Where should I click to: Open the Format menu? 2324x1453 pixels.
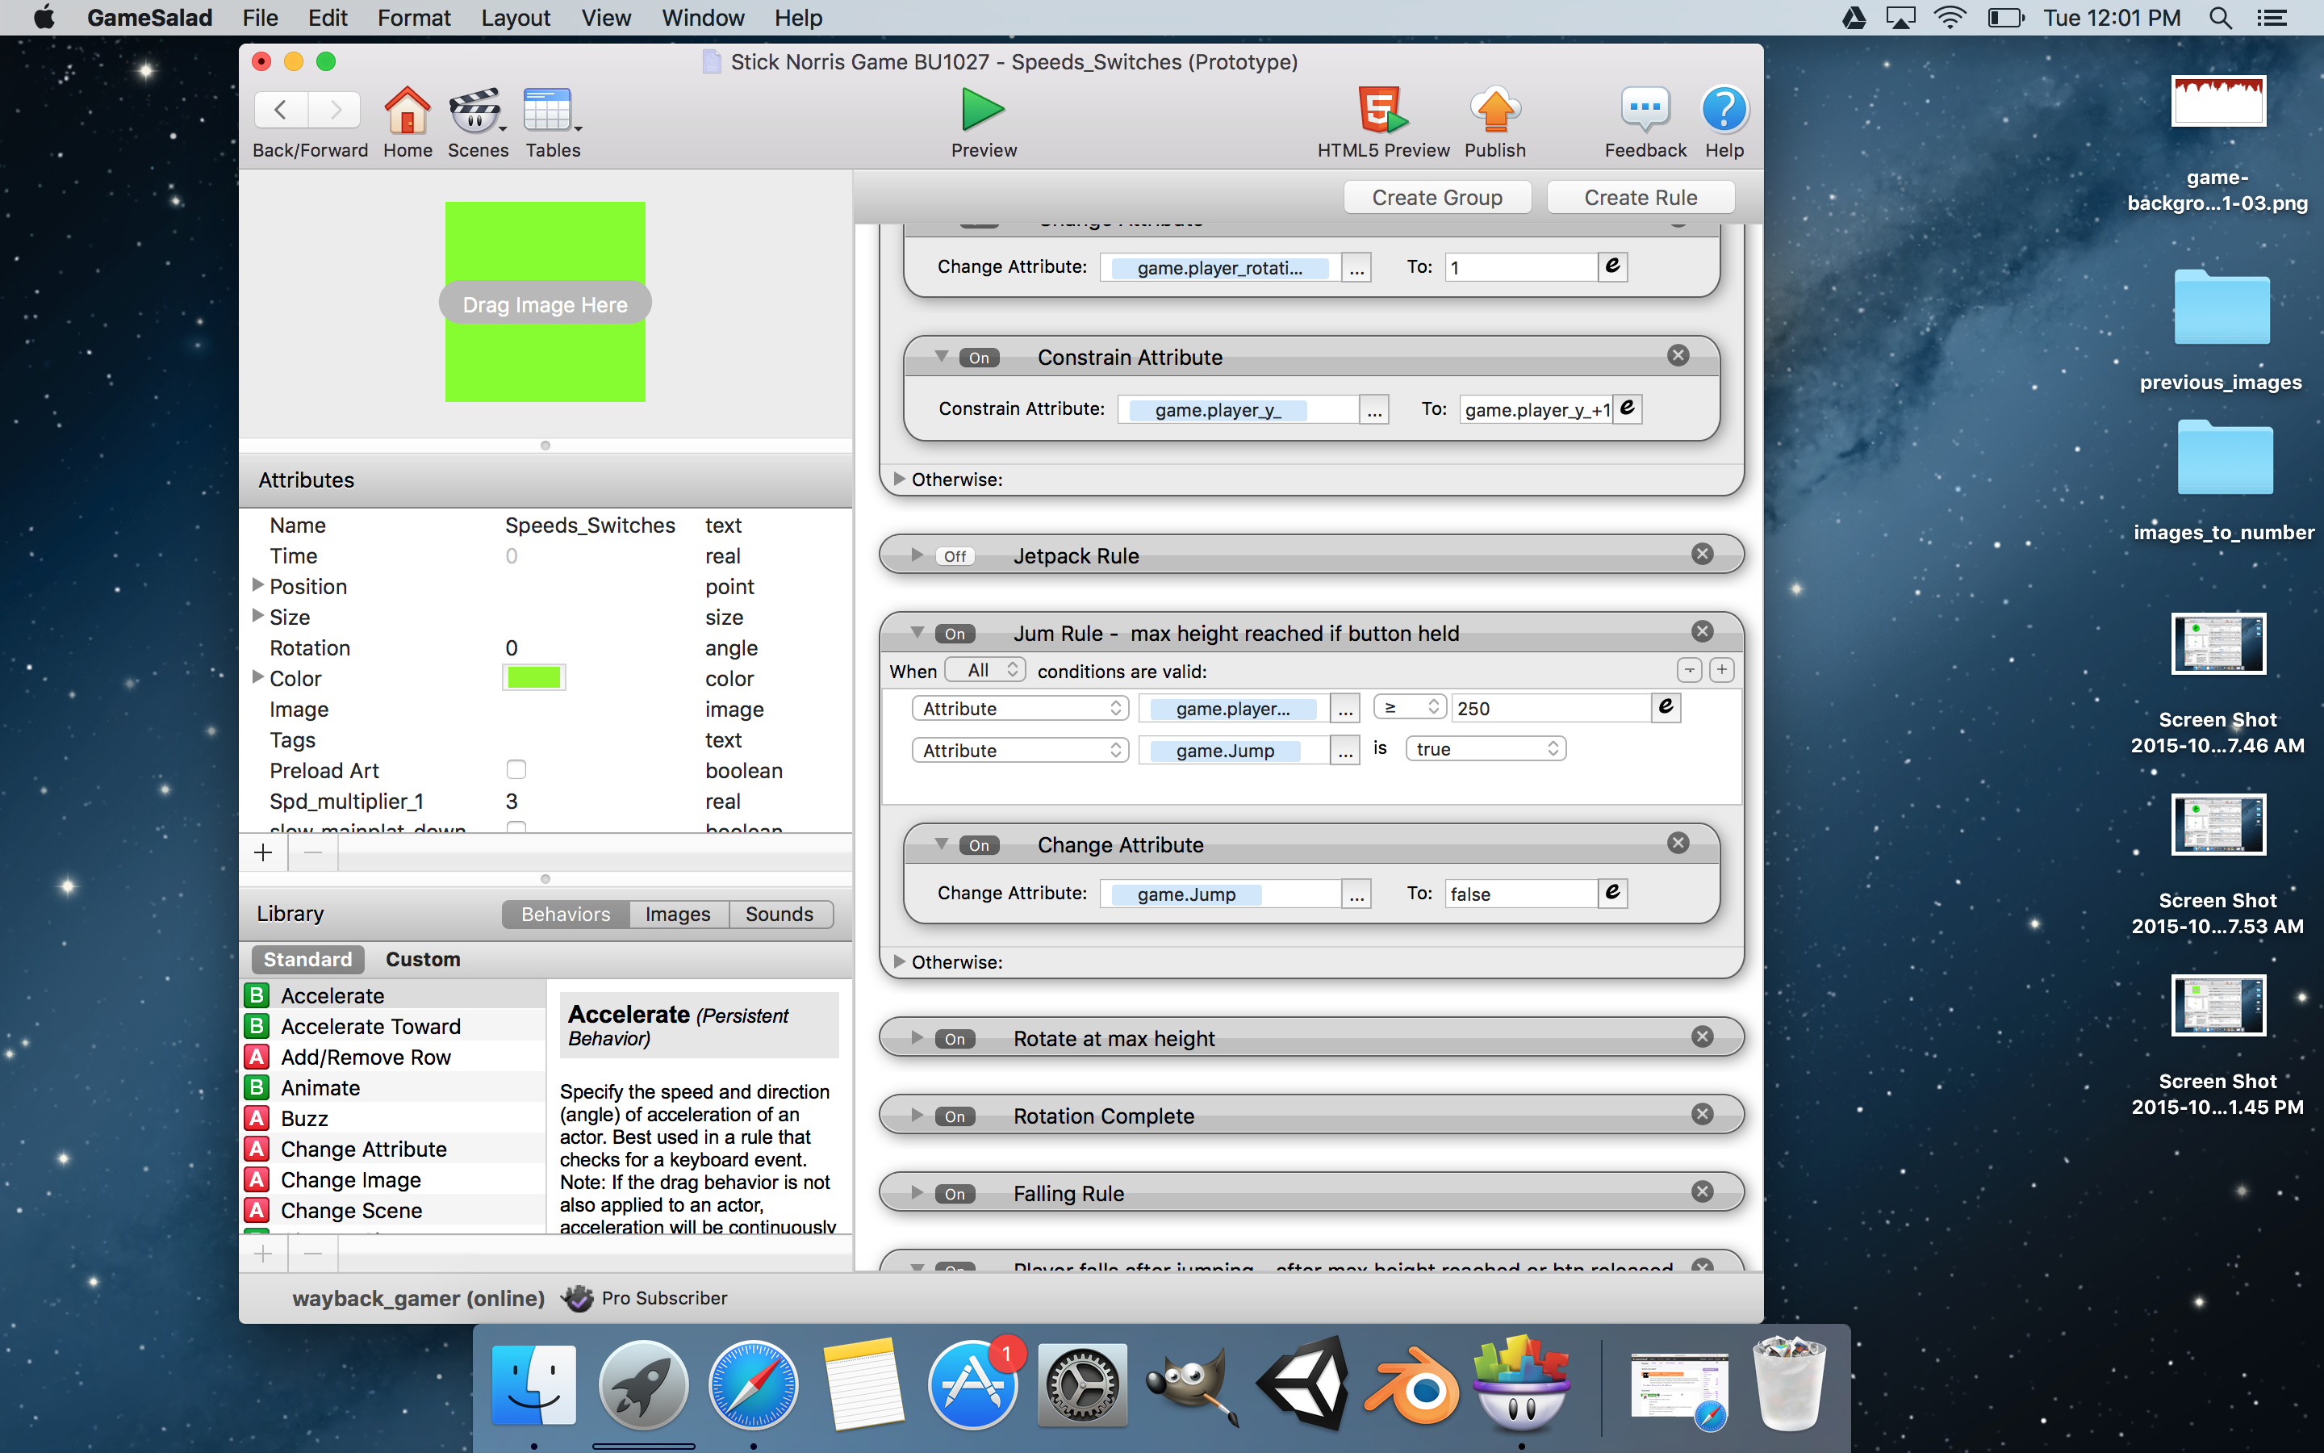coord(413,17)
